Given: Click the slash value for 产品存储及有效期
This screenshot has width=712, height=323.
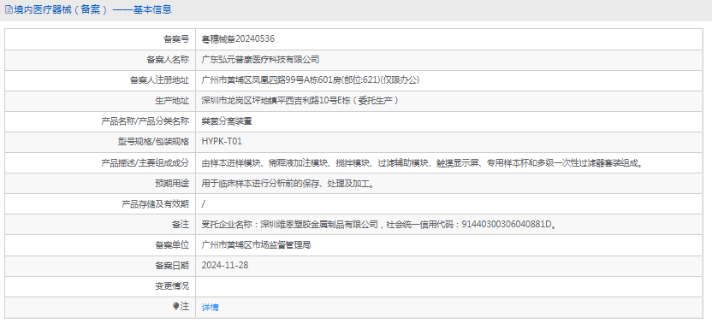Looking at the screenshot, I should coord(203,203).
